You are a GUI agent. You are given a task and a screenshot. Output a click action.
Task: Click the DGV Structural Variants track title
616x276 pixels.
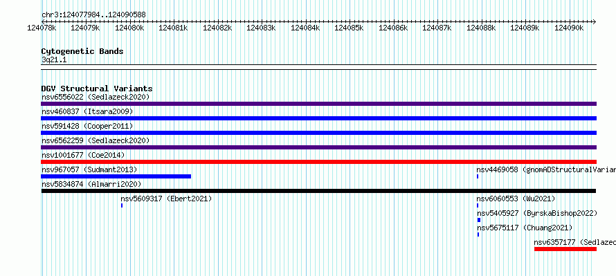pyautogui.click(x=97, y=89)
